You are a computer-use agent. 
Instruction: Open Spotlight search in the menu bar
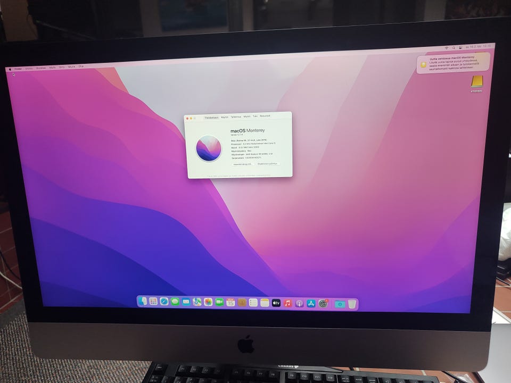click(454, 48)
